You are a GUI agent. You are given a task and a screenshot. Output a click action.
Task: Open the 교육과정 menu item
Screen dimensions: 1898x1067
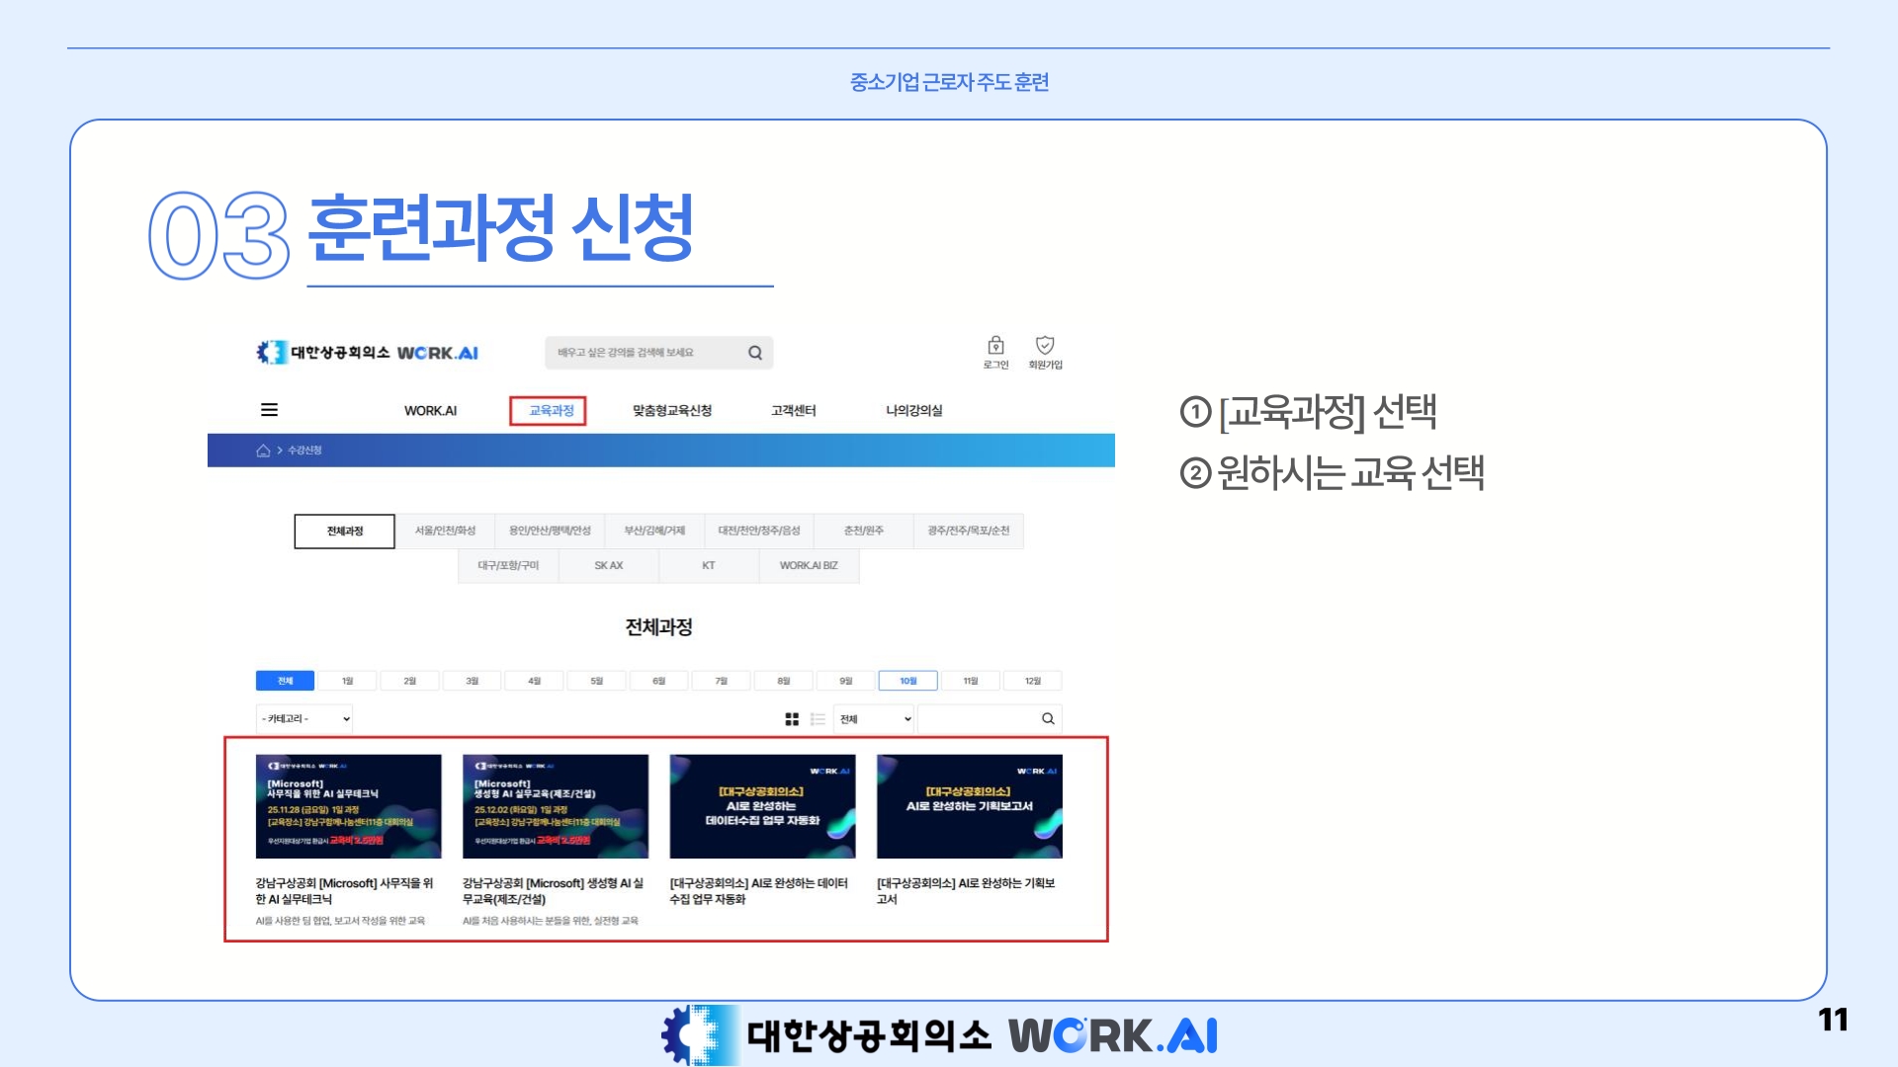click(551, 411)
